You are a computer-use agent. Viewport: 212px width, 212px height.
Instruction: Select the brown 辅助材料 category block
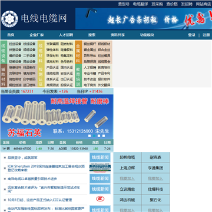click(x=4, y=75)
